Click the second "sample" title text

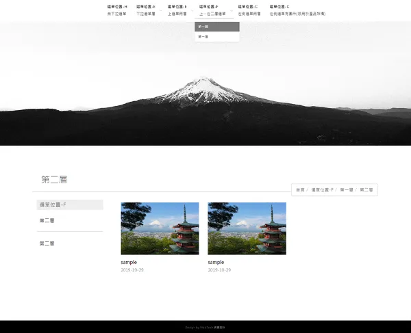coord(216,262)
